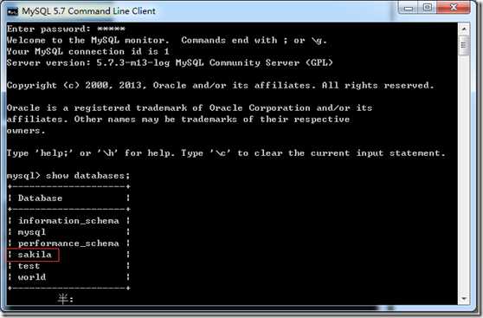Minimize the MySQL Command Line Client window
The image size is (483, 318).
[409, 8]
